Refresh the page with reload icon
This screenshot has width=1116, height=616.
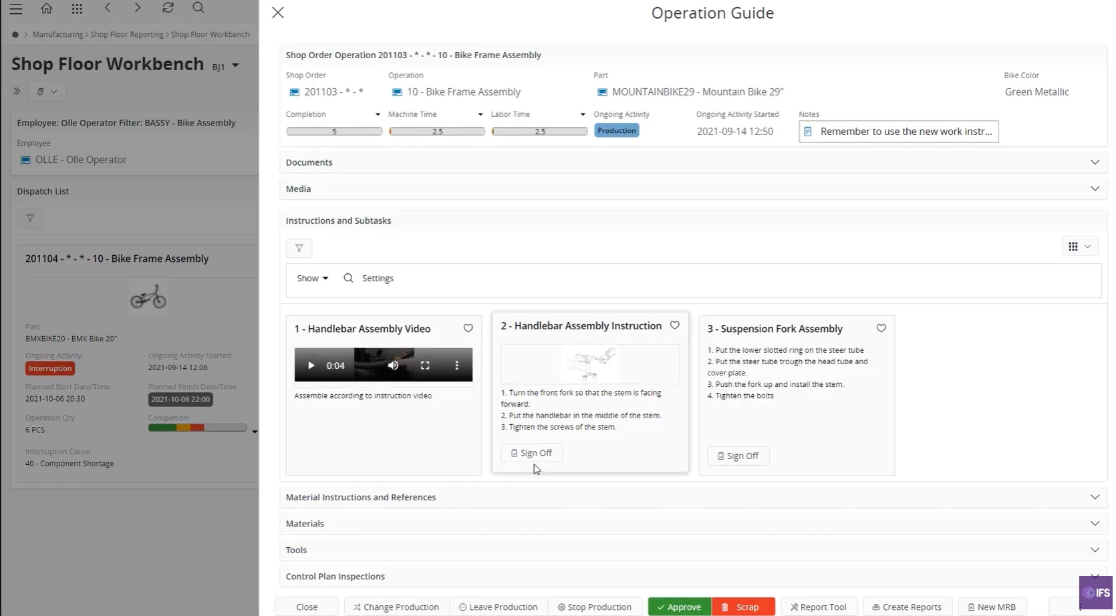(168, 8)
